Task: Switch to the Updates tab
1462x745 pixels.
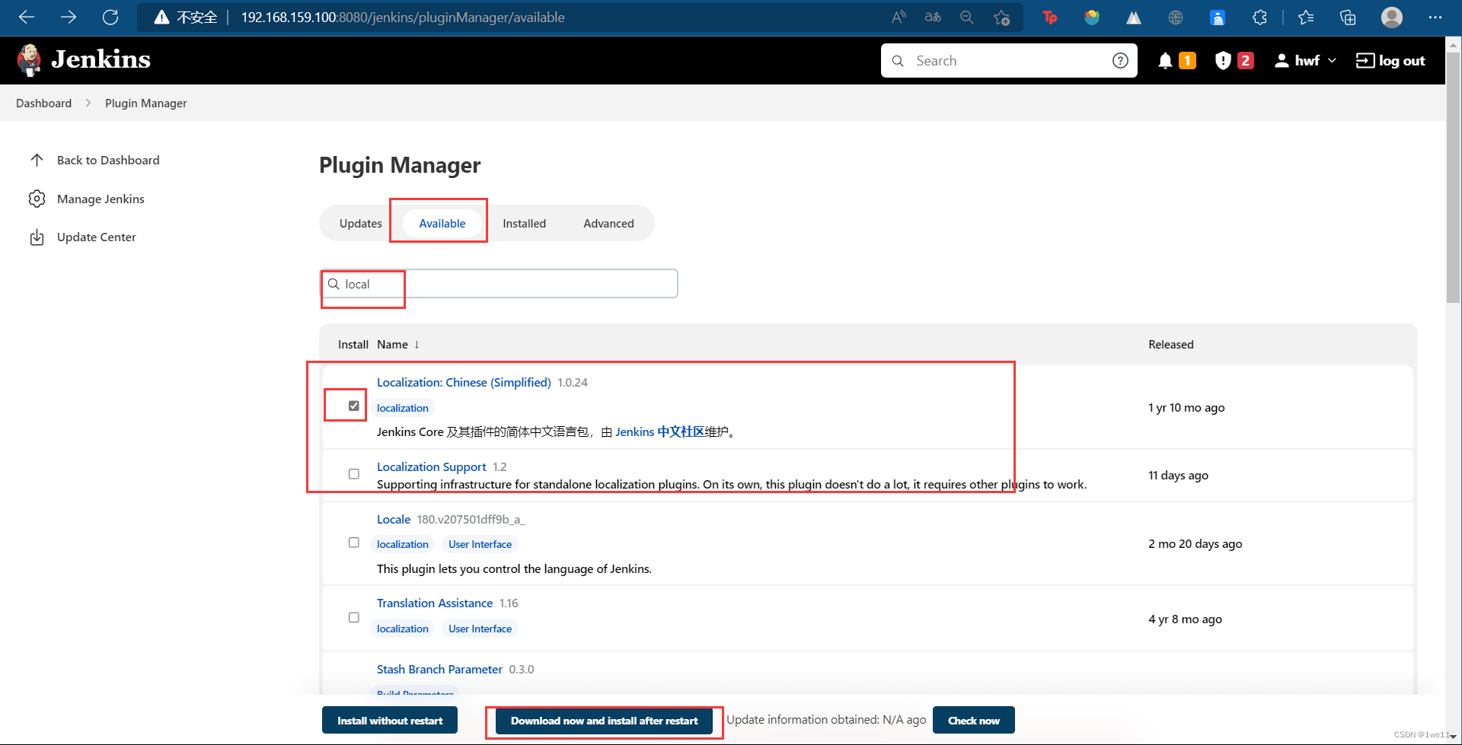Action: [361, 223]
